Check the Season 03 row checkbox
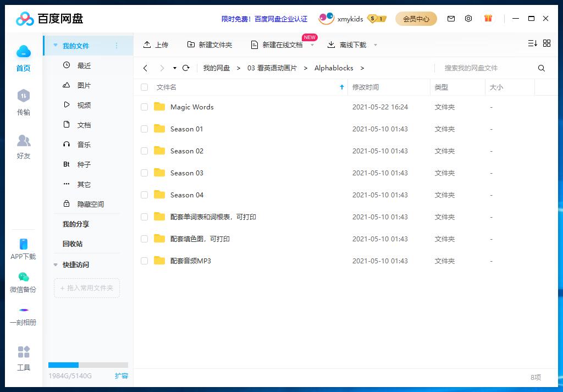 point(145,173)
